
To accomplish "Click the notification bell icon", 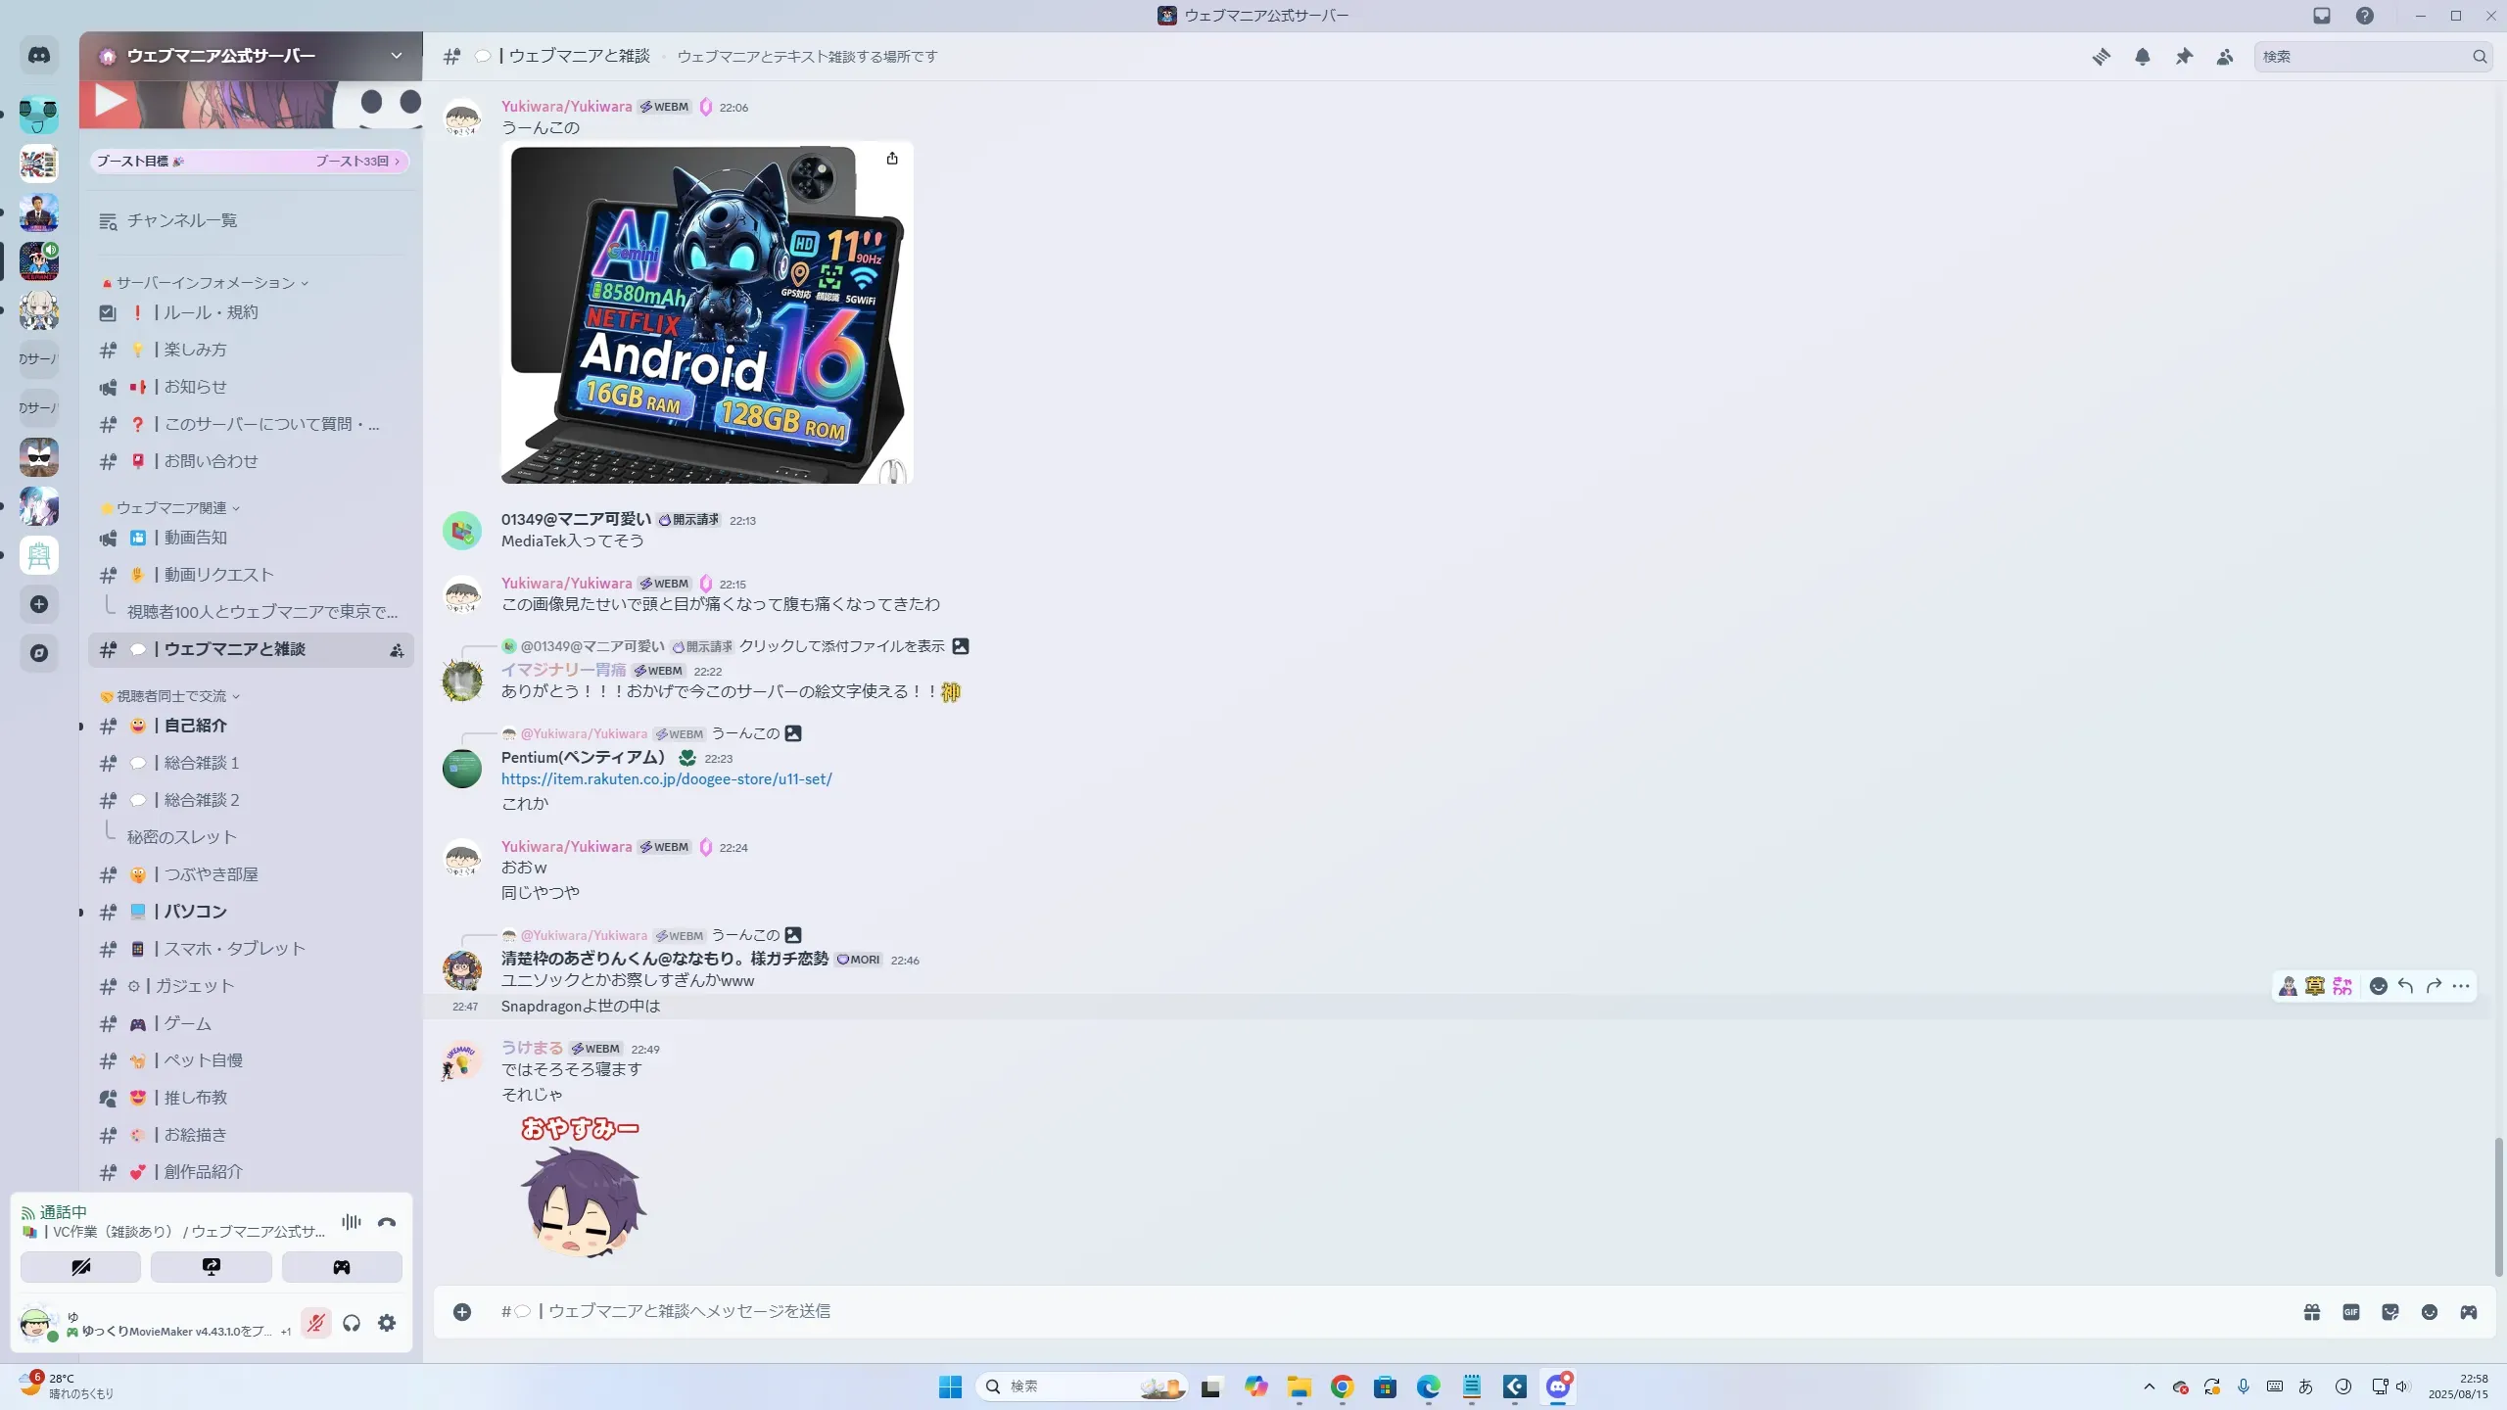I will click(2143, 57).
